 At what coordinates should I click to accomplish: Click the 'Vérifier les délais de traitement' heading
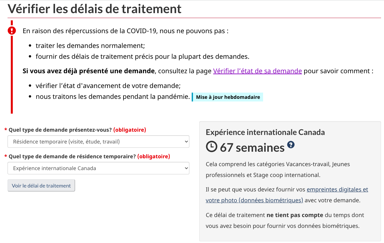tap(94, 9)
